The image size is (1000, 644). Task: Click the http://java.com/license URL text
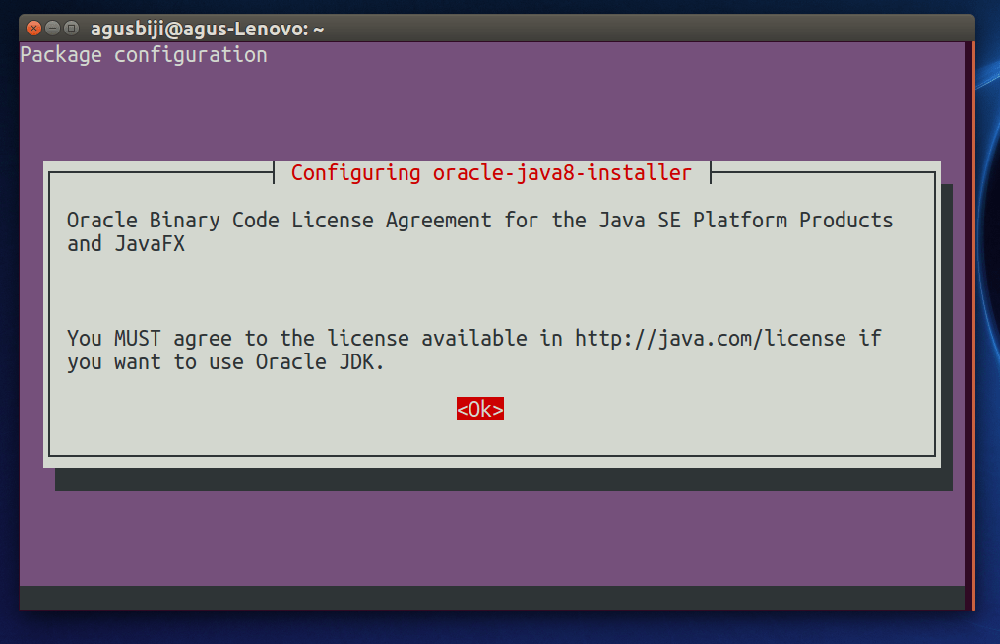[x=711, y=339]
